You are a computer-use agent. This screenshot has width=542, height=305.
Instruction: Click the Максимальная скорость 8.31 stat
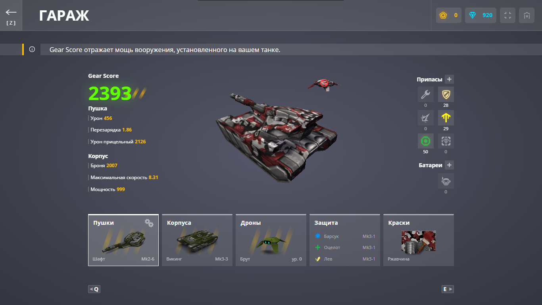(x=124, y=178)
